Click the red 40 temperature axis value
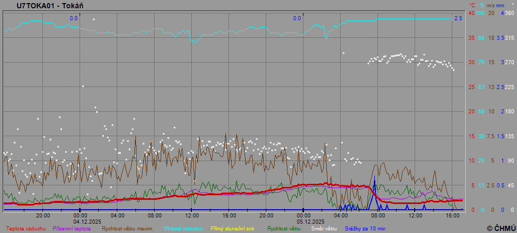 click(x=472, y=13)
